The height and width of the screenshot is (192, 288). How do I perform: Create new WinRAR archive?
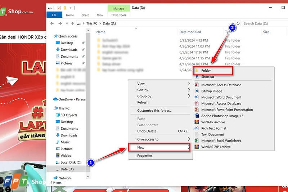(x=233, y=122)
